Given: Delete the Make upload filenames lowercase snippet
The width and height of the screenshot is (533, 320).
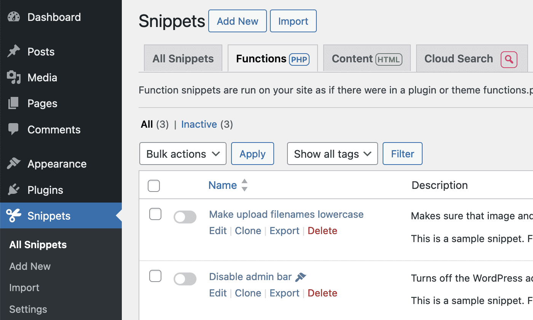Looking at the screenshot, I should pos(322,231).
